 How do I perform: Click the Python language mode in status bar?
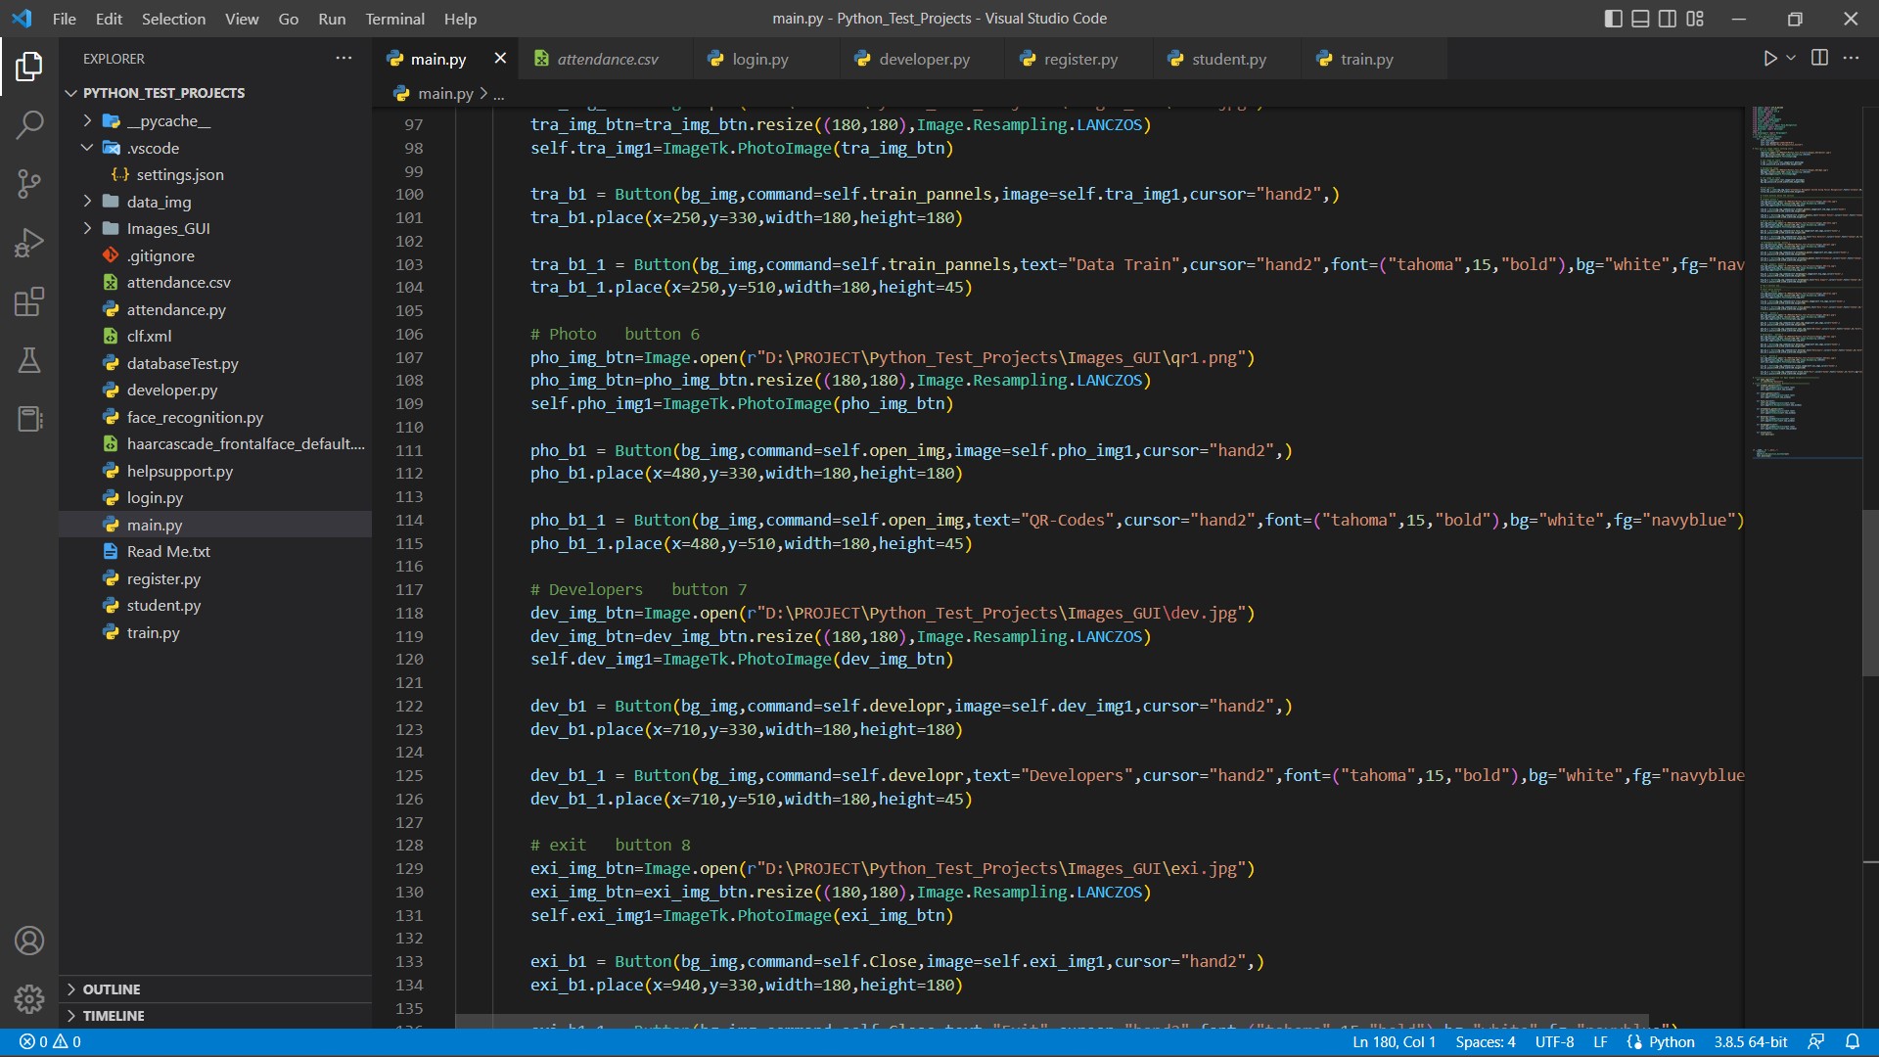(1671, 1042)
